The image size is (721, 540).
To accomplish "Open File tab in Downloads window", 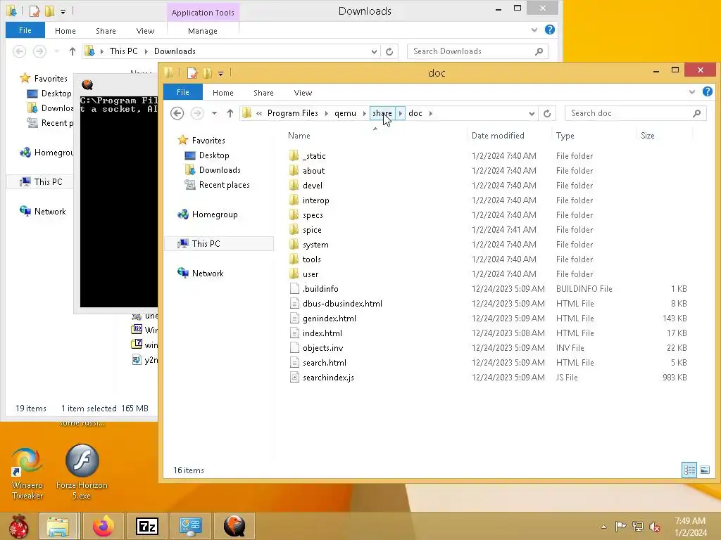I will [x=25, y=30].
